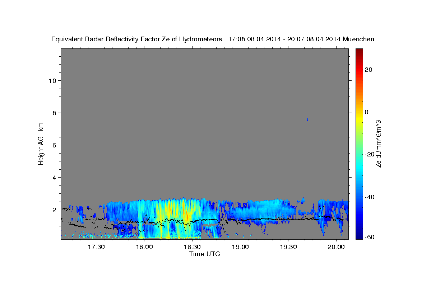Click the colorbar tick value '-20'
The height and width of the screenshot is (287, 431).
point(370,154)
